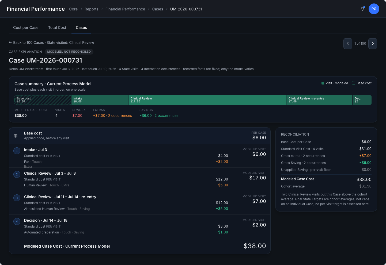The width and height of the screenshot is (386, 265).
Task: Click Unapplied Saving · per-visit floor row
Action: pyautogui.click(x=326, y=170)
